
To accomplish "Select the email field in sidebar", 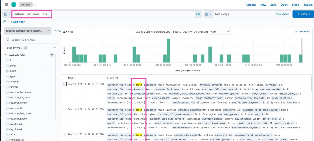I will 12,135.
